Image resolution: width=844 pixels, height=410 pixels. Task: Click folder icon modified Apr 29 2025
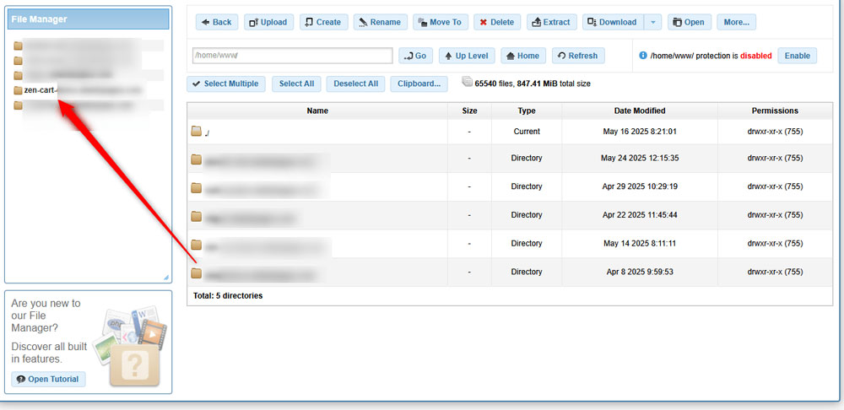coord(197,187)
